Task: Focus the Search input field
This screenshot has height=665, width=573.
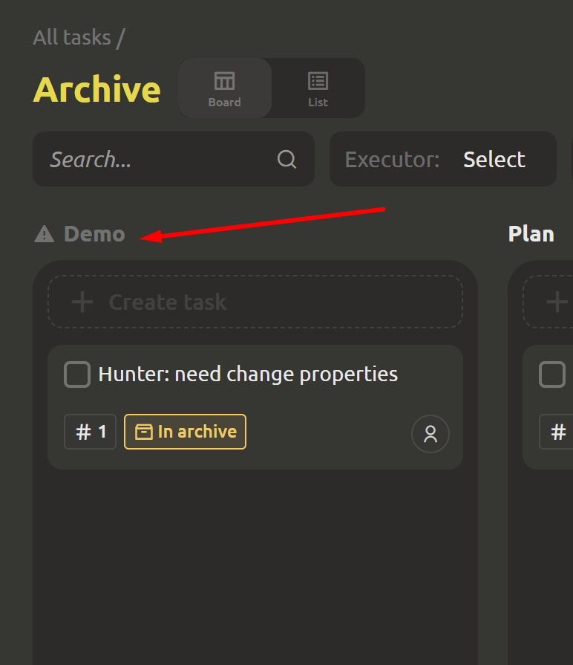Action: [156, 159]
